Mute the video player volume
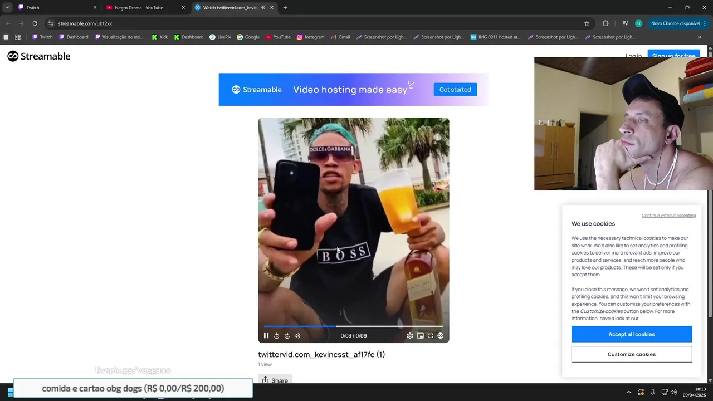This screenshot has width=713, height=401. [297, 336]
